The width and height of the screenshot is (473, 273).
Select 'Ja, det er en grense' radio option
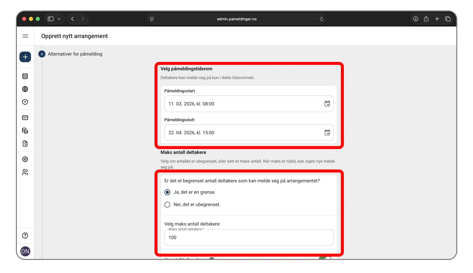[167, 192]
